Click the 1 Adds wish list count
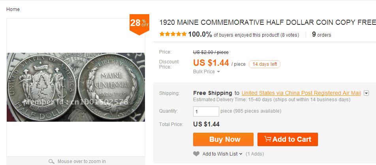The image size is (376, 165). pos(255,154)
